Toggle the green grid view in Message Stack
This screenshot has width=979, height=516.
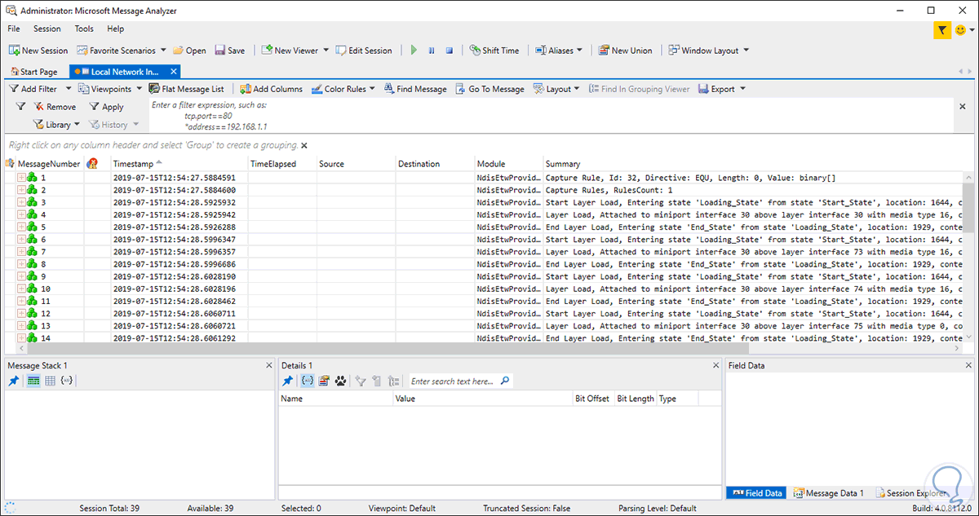pos(33,381)
